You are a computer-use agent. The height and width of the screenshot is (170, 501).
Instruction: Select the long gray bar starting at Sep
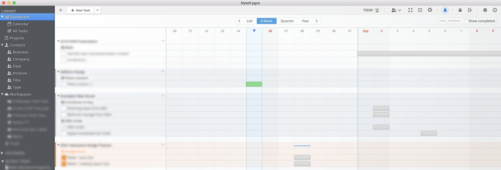pyautogui.click(x=429, y=54)
